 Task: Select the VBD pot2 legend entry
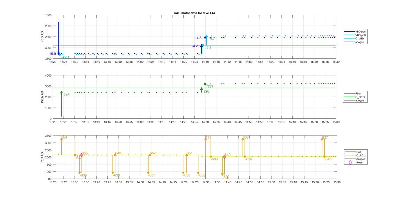(356, 35)
